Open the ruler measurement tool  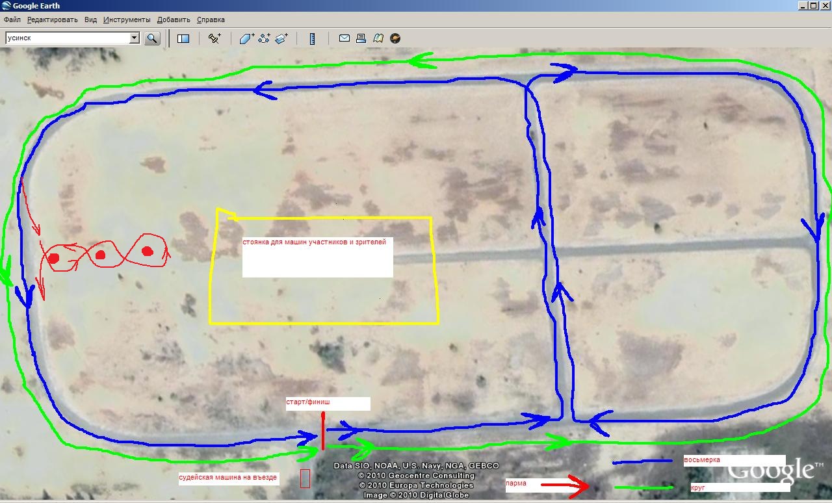point(312,38)
